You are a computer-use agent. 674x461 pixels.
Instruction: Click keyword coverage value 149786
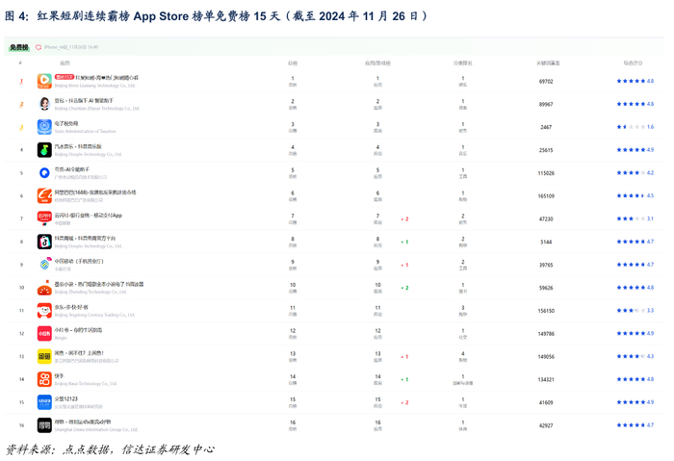point(546,334)
